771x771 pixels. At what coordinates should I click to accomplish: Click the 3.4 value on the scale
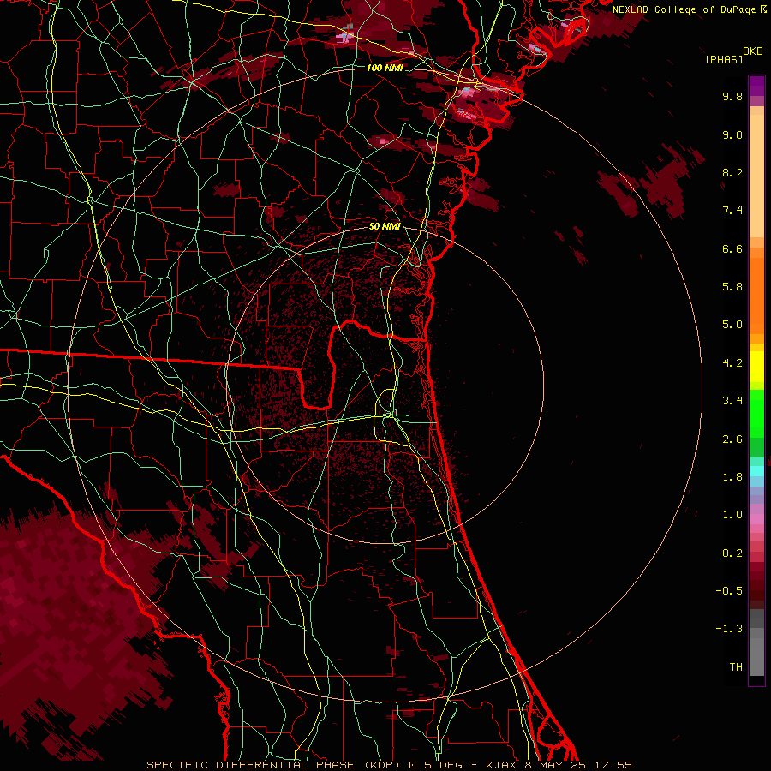tap(732, 401)
